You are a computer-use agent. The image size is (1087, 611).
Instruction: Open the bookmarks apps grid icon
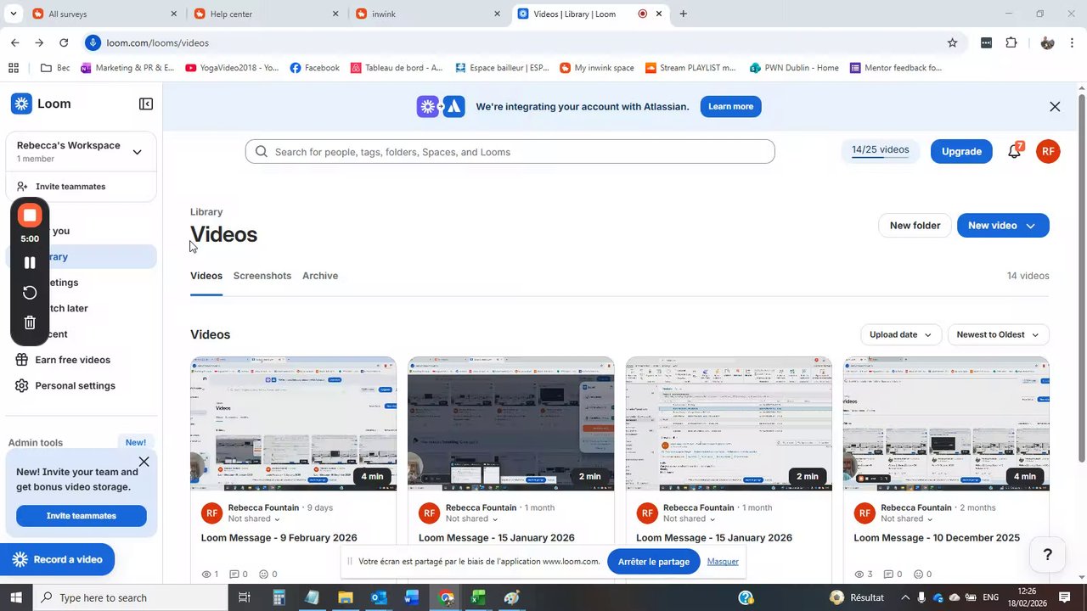tap(14, 68)
